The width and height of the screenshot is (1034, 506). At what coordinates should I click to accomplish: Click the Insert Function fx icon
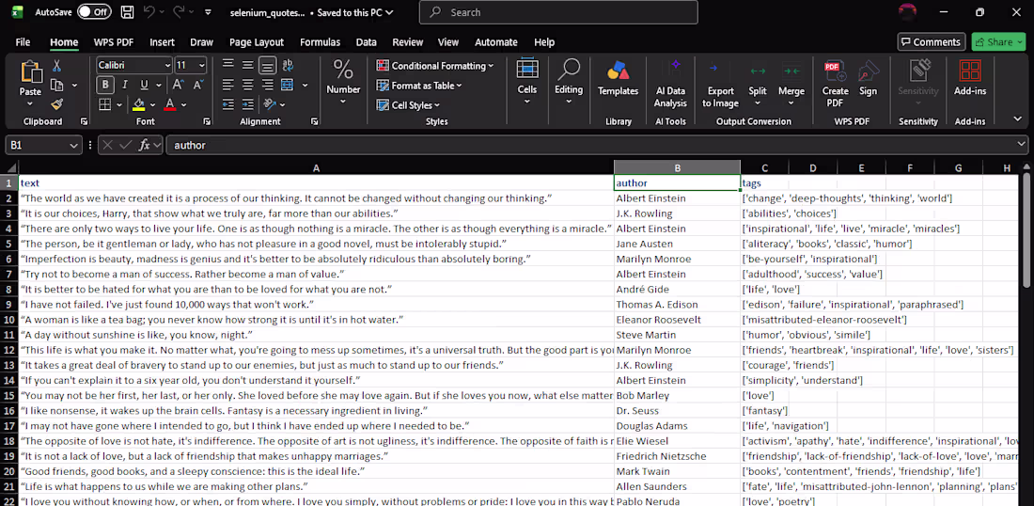point(144,145)
